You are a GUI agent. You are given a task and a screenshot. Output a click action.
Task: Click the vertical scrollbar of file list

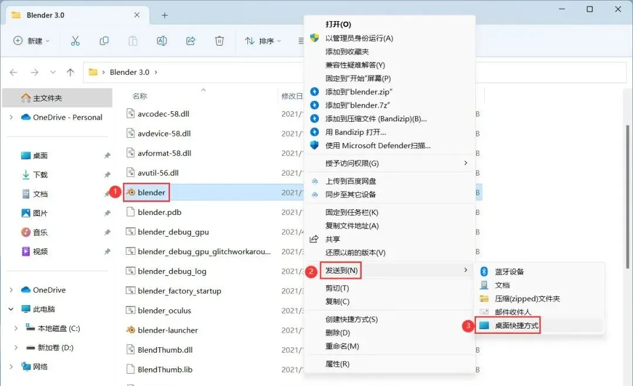click(x=627, y=196)
